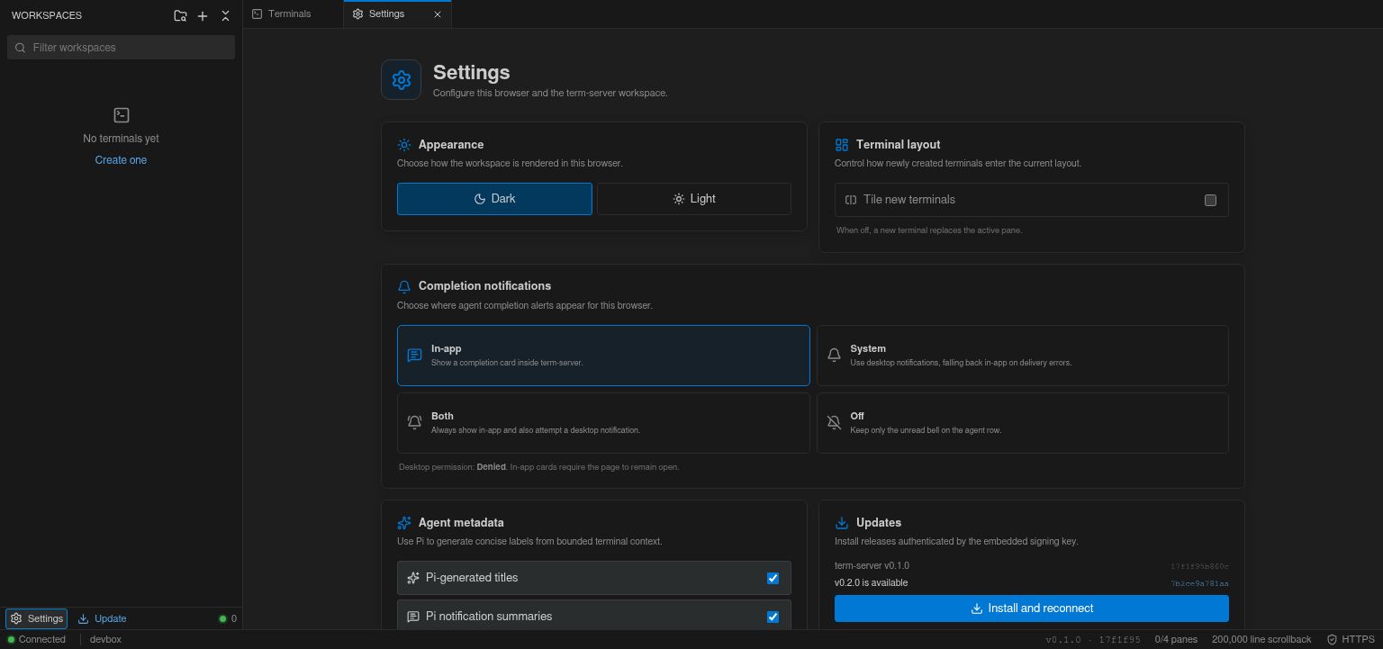Click the Completion notifications bell icon

pyautogui.click(x=404, y=286)
